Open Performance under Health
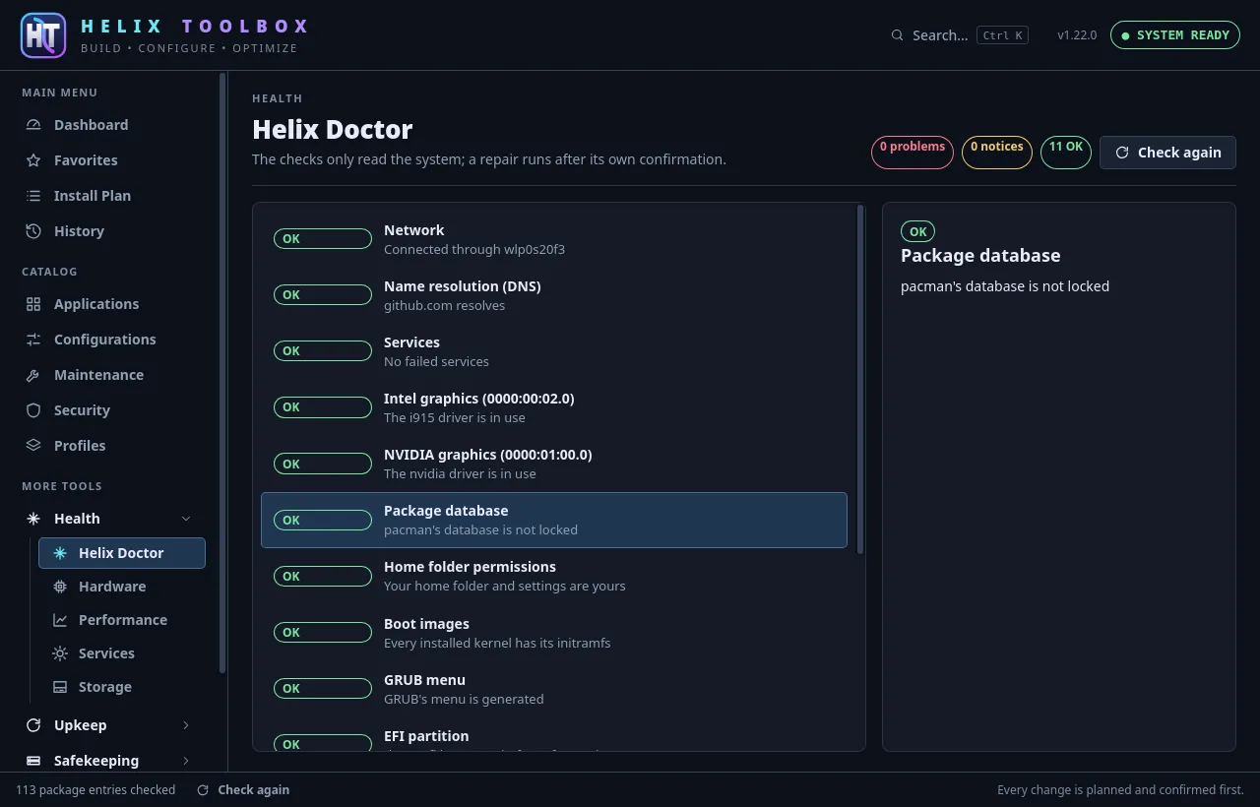 tap(122, 620)
